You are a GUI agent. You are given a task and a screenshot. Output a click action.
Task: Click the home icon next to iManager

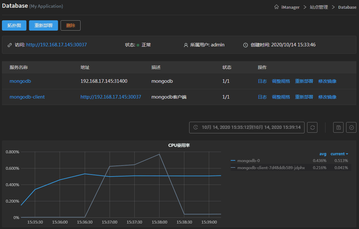point(277,7)
